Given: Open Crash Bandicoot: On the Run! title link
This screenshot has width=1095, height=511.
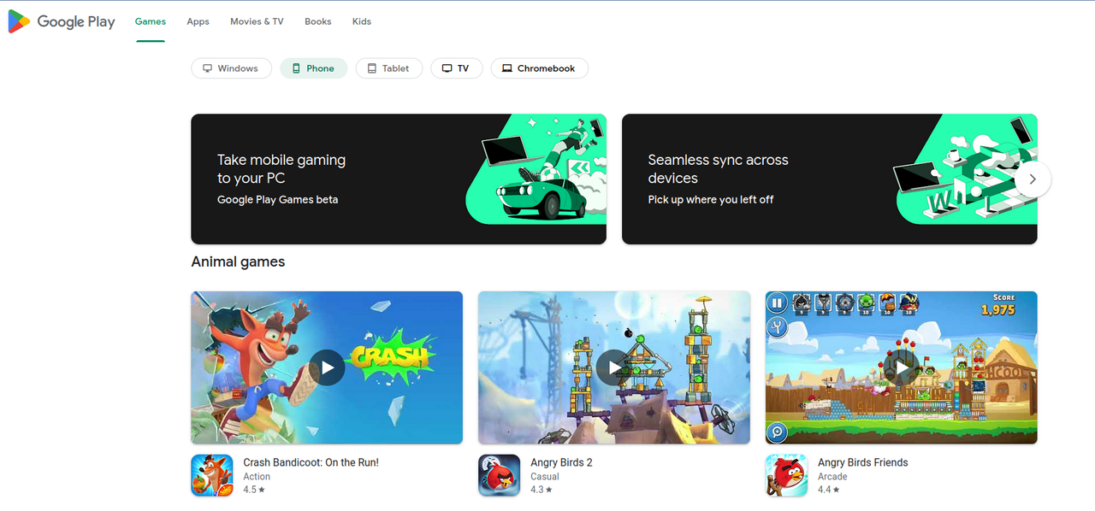Looking at the screenshot, I should tap(311, 462).
